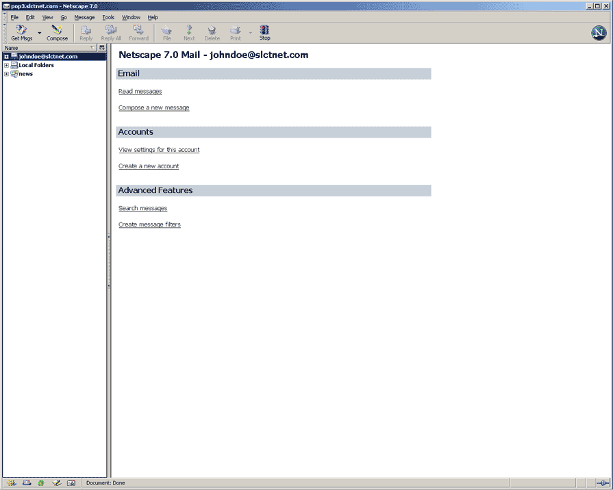Click the Name column header
This screenshot has width=613, height=490.
pyautogui.click(x=49, y=48)
